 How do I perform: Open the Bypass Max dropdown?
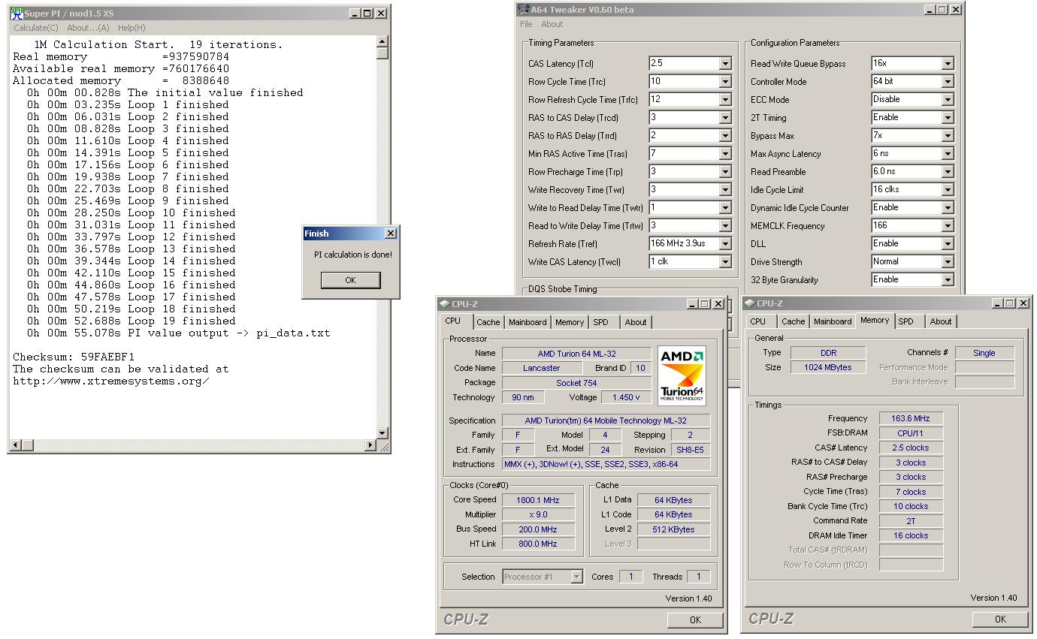pyautogui.click(x=948, y=136)
